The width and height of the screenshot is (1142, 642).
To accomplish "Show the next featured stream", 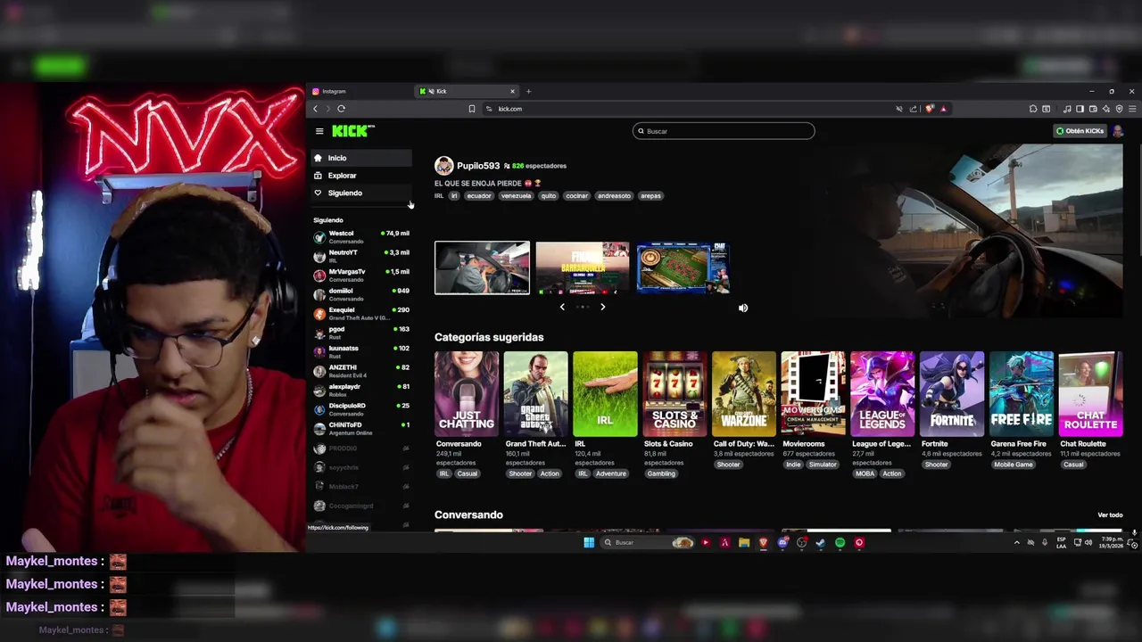I will [602, 307].
